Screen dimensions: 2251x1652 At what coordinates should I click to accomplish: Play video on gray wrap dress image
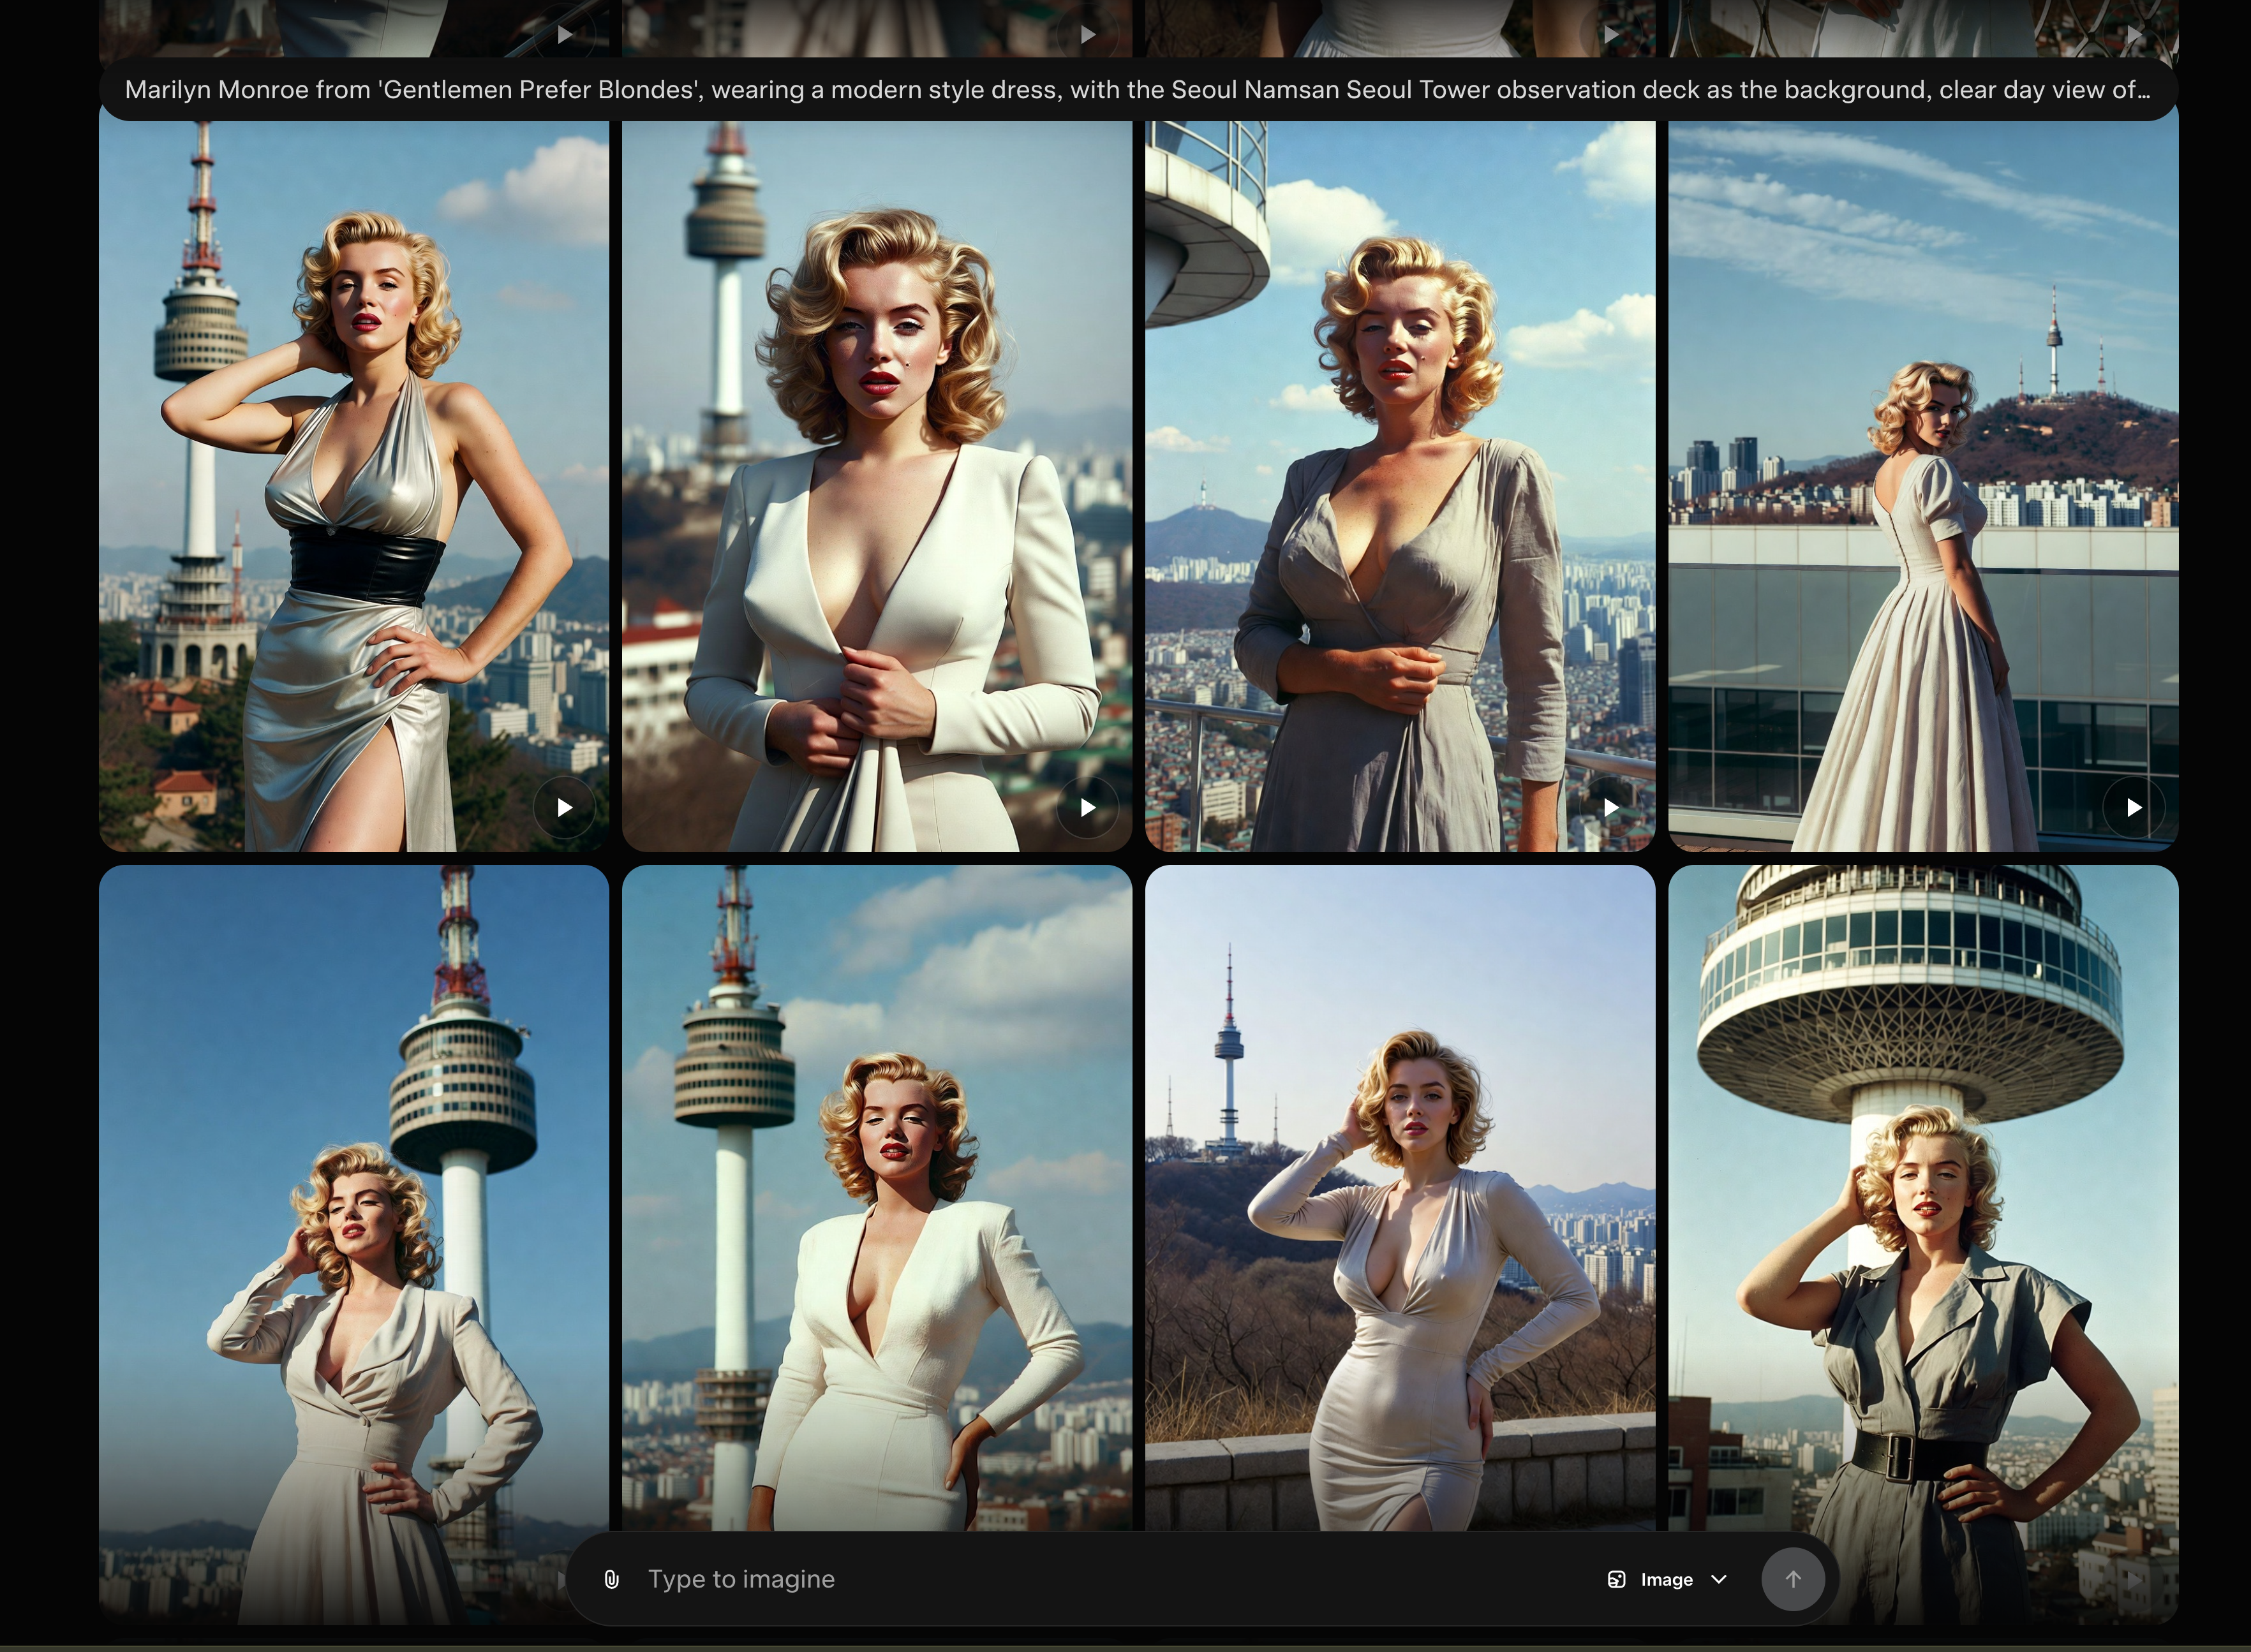[1610, 807]
